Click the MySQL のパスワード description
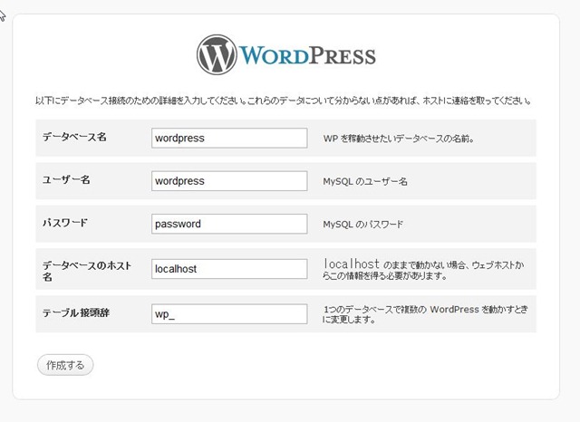The width and height of the screenshot is (580, 422). tap(363, 225)
